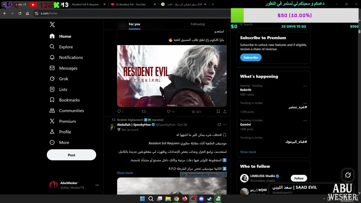This screenshot has height=203, width=361.
Task: Go back in the browser
Action: 5,13
